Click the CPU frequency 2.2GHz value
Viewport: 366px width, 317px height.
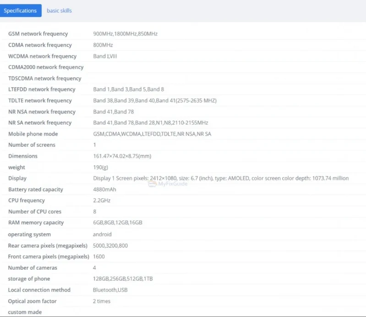point(102,200)
